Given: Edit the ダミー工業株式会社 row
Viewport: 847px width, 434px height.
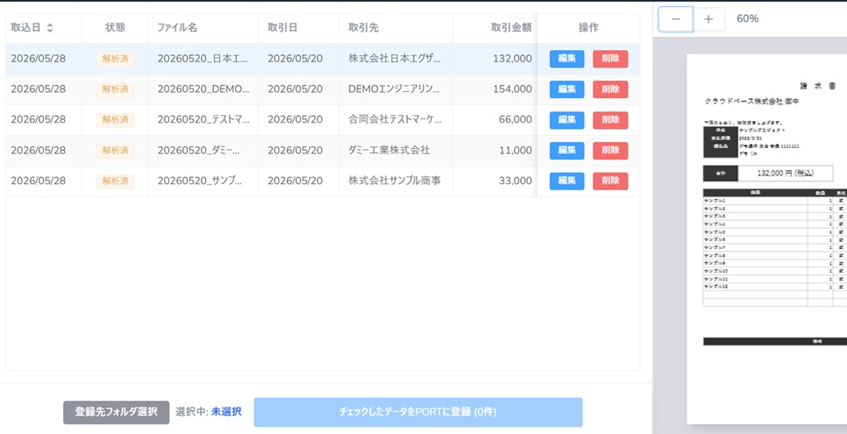Looking at the screenshot, I should (x=566, y=150).
